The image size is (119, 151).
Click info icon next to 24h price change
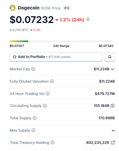click(x=88, y=19)
